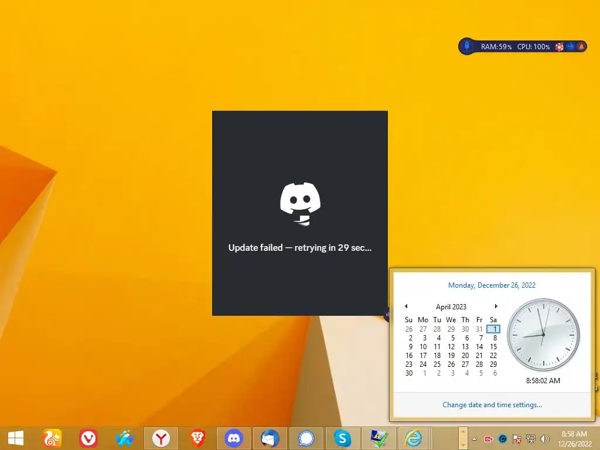Launch Brave browser from the taskbar
Screen dimensions: 600x450
[x=197, y=438]
